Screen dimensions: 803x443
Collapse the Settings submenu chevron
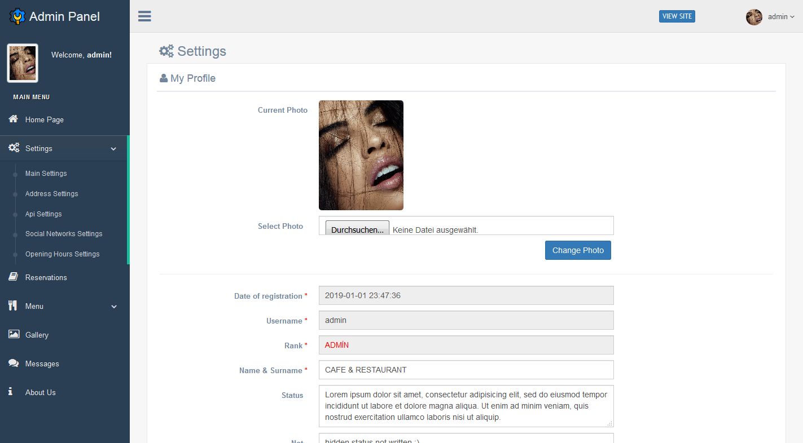pyautogui.click(x=113, y=149)
